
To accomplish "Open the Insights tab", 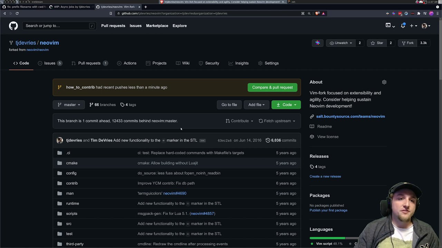I will pyautogui.click(x=239, y=63).
